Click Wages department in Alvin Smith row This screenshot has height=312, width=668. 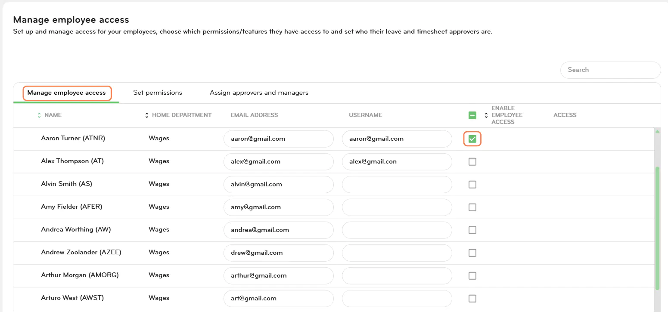coord(159,184)
